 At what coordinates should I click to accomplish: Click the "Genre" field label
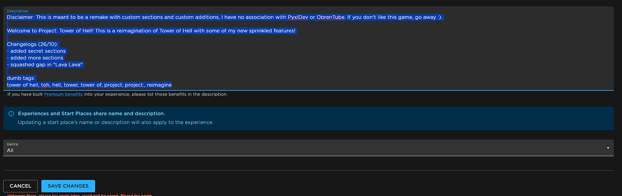[x=12, y=144]
